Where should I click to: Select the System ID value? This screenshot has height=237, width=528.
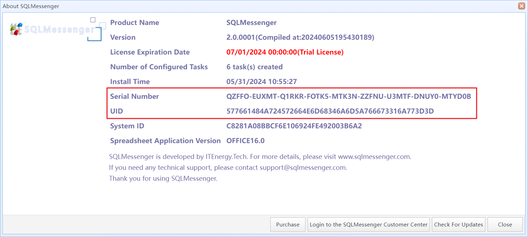click(x=294, y=126)
